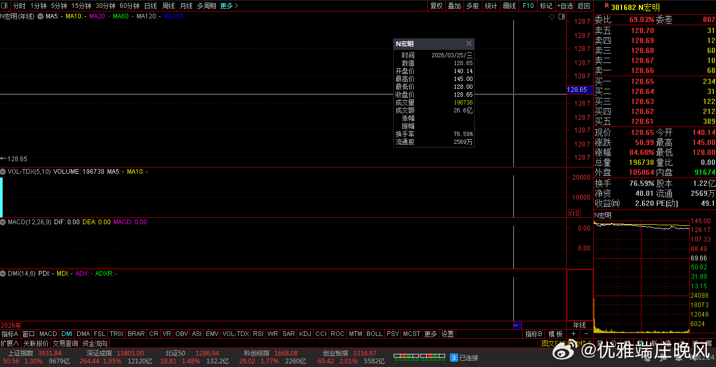Select the OBV indicator tab
Image resolution: width=716 pixels, height=367 pixels.
tap(182, 334)
